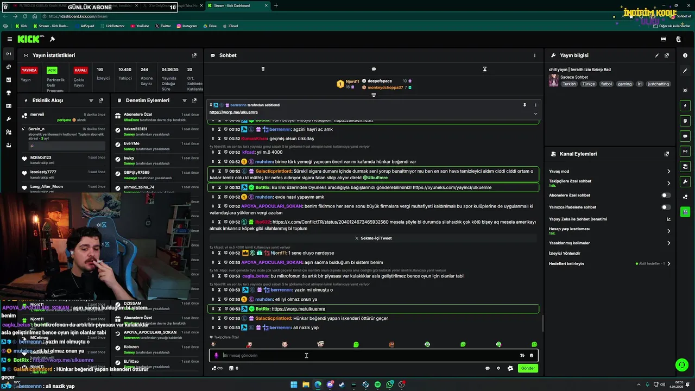
Task: Open the clips/video icon in the left sidebar
Action: [8, 106]
